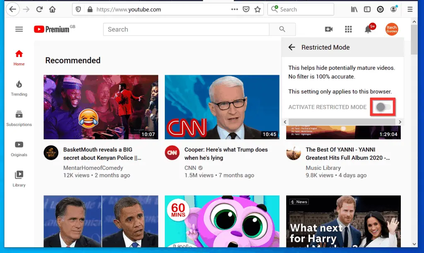Click the YouTube search field
This screenshot has width=424, height=253.
[186, 29]
